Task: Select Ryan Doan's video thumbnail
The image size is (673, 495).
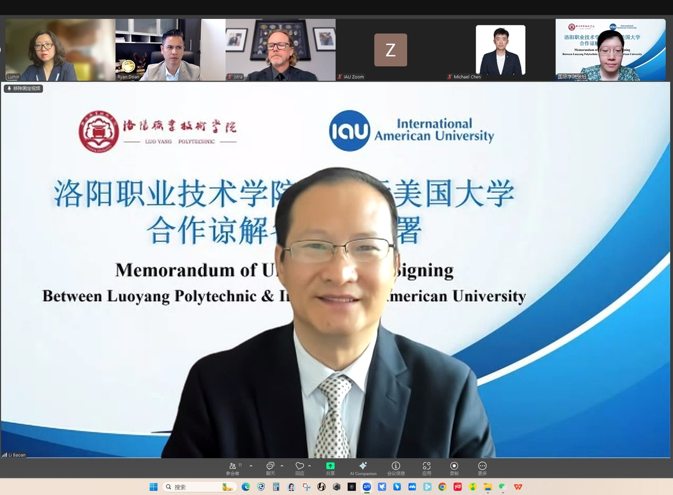Action: pyautogui.click(x=170, y=50)
